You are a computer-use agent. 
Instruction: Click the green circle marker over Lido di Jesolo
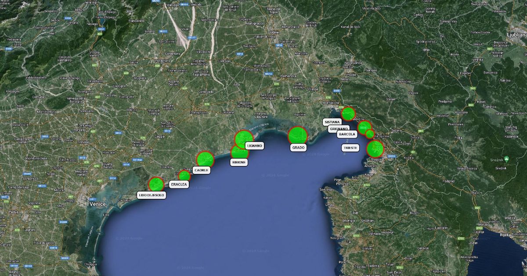click(156, 184)
